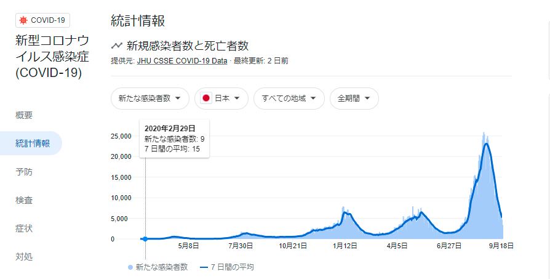
Task: Open the 予防 sidebar section
Action: click(x=24, y=172)
